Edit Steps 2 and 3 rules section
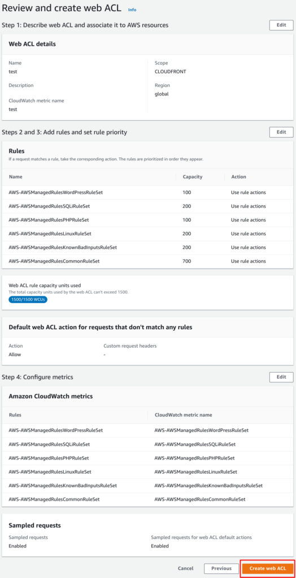This screenshot has height=578, width=296. pos(281,132)
